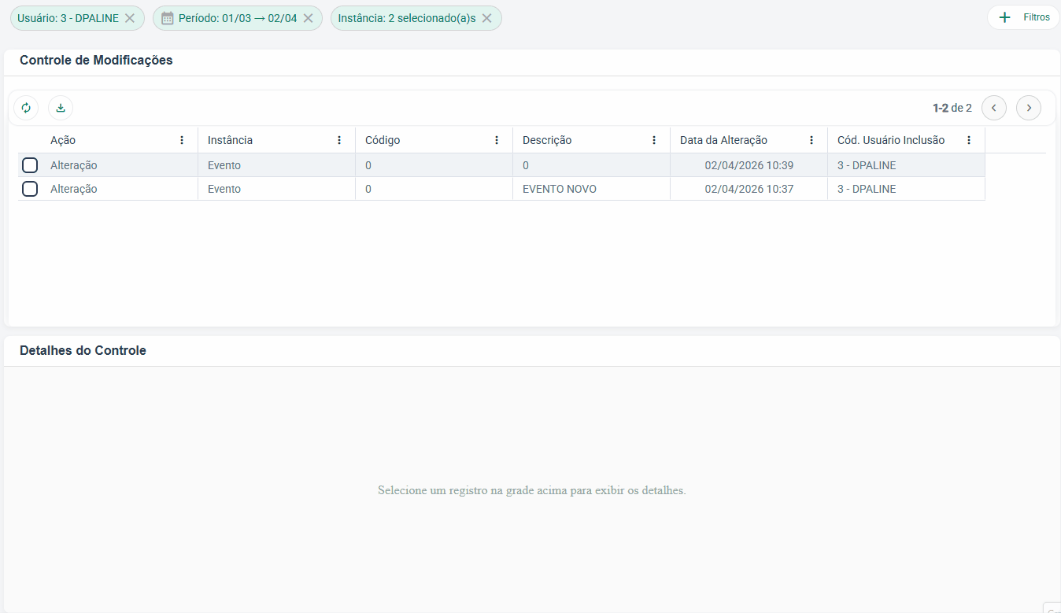Click 3 - DPALINE in the 10:37 row

(867, 189)
